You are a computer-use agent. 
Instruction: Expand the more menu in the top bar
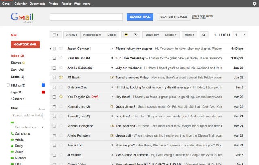[x=88, y=4]
